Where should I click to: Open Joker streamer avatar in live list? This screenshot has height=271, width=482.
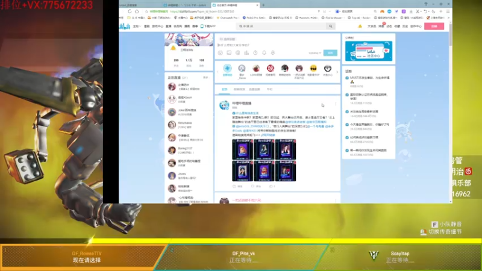[172, 112]
